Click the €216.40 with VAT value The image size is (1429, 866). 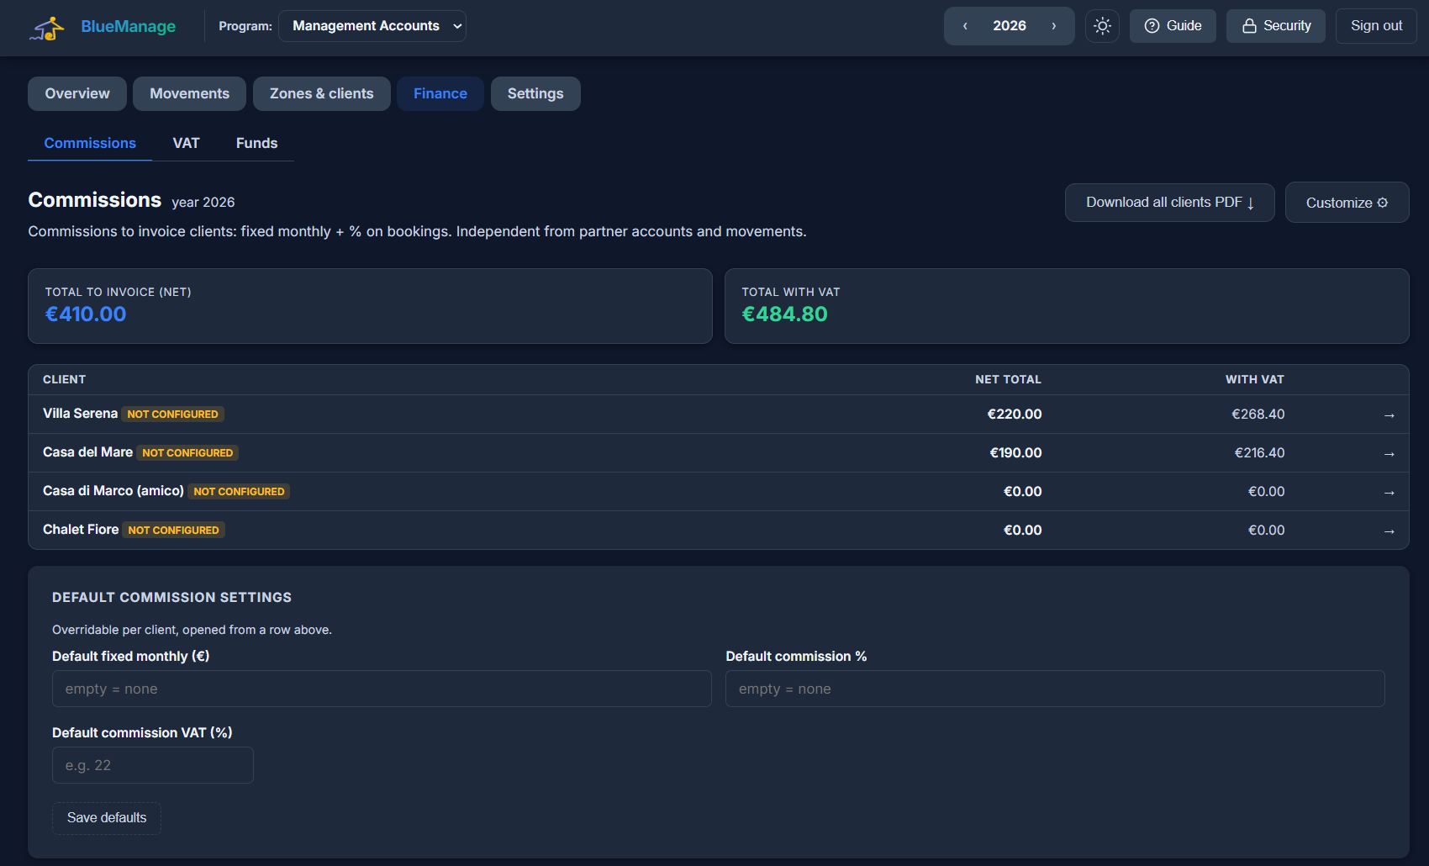tap(1259, 452)
